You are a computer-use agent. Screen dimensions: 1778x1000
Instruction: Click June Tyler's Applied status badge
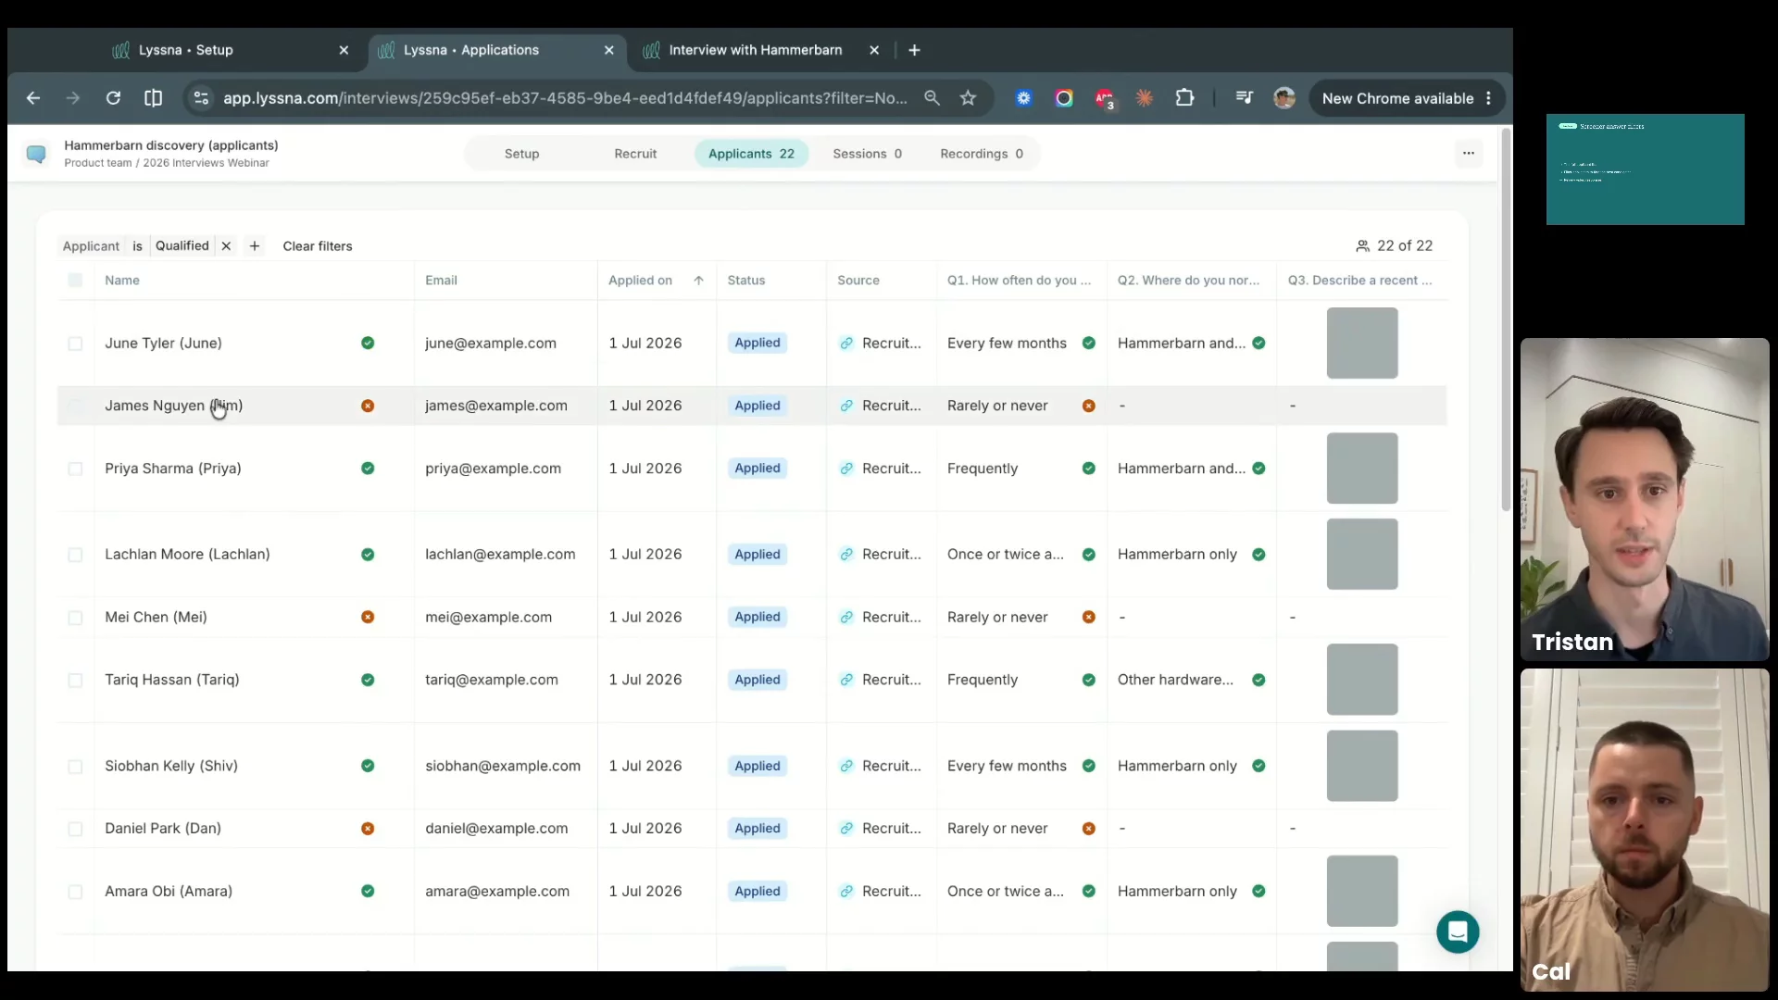(758, 343)
